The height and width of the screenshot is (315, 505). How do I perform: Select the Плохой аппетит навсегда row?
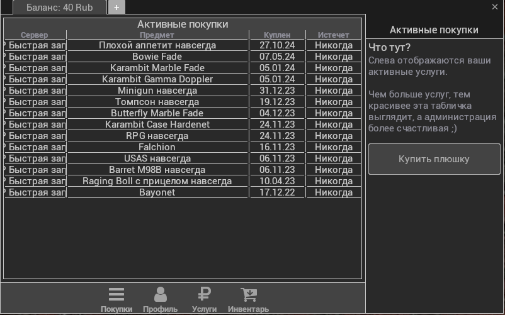(183, 45)
